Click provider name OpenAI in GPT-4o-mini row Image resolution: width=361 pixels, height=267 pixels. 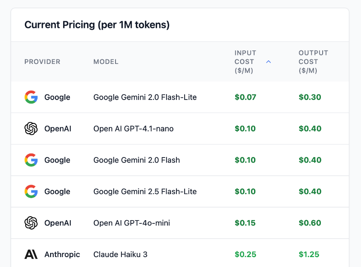click(58, 223)
